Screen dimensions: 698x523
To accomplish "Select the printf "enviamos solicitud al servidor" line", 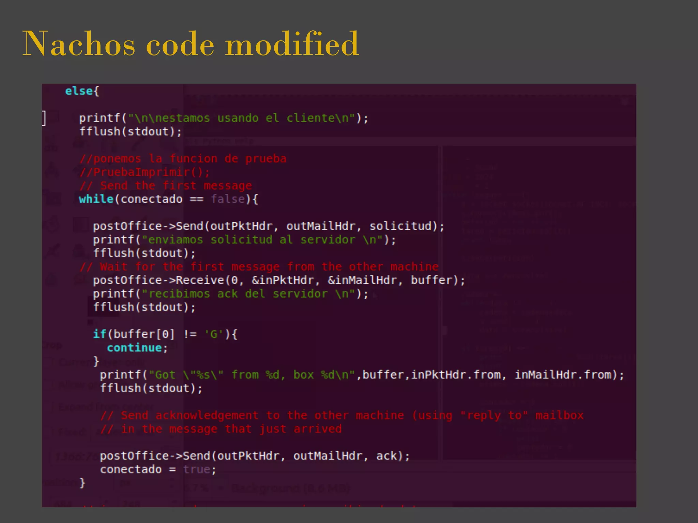I will click(244, 240).
